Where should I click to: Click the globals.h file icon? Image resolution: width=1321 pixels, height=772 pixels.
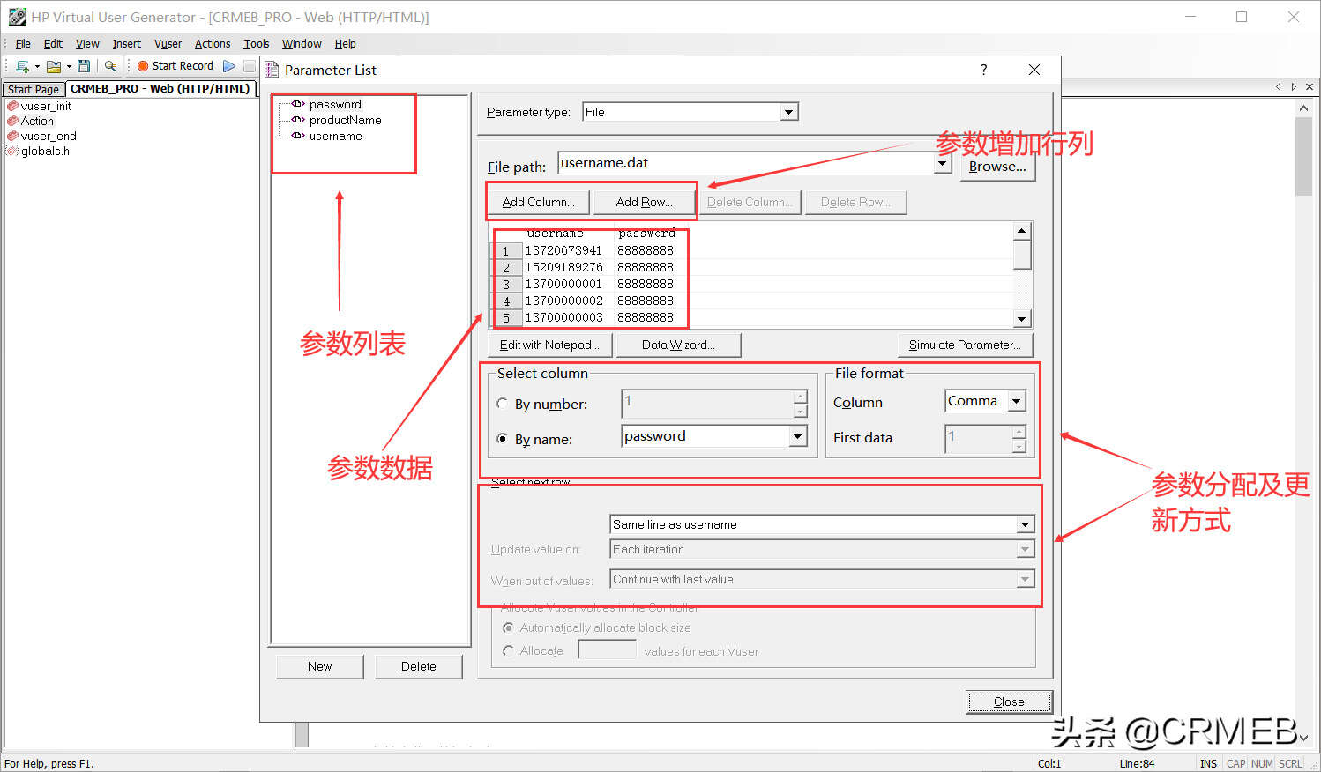[12, 151]
